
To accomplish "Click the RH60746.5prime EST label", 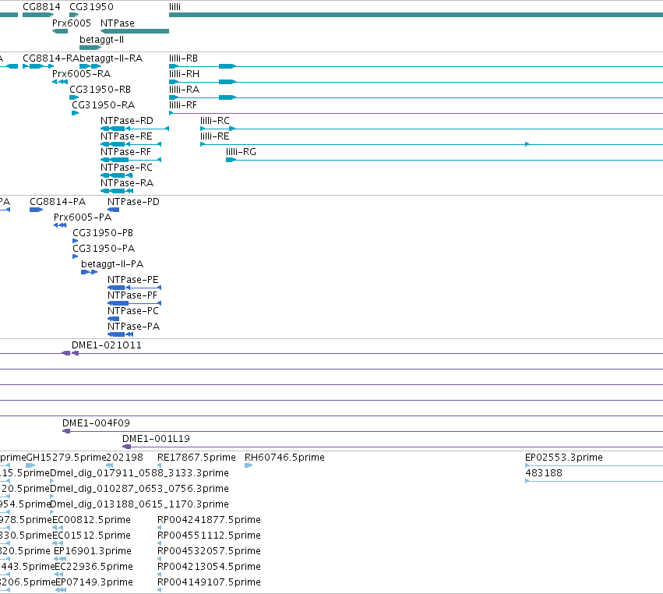I will pos(284,457).
